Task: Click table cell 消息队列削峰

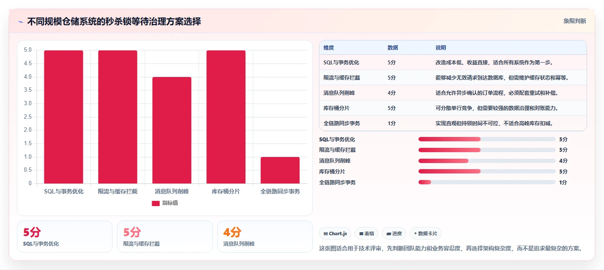Action: (339, 93)
